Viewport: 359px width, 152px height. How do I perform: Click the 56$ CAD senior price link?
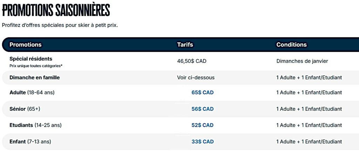(x=202, y=109)
